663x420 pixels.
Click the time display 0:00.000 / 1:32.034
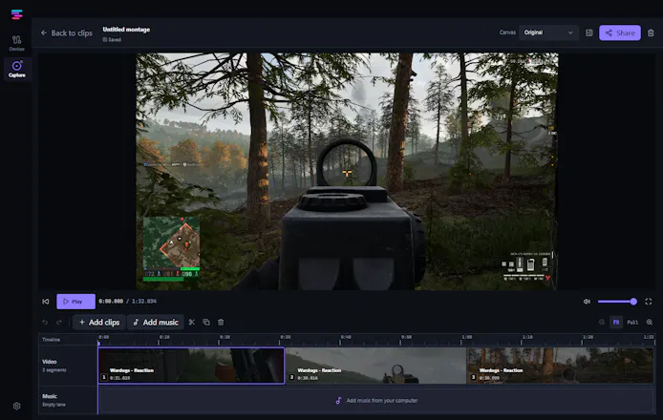pos(127,302)
